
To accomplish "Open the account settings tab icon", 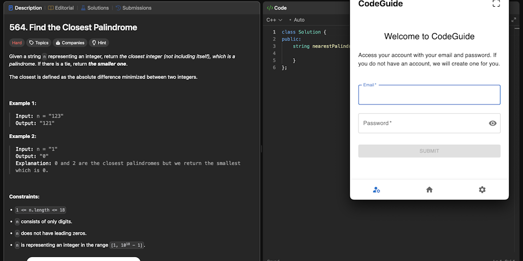I will coord(376,190).
